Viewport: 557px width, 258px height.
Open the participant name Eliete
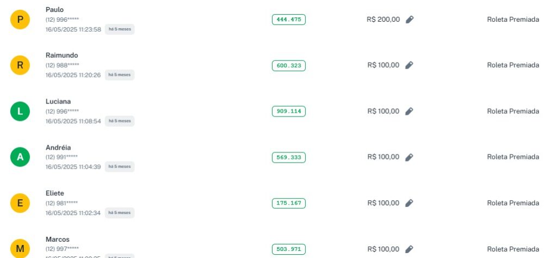click(x=55, y=193)
